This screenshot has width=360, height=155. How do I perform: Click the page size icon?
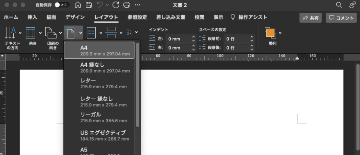[70, 33]
